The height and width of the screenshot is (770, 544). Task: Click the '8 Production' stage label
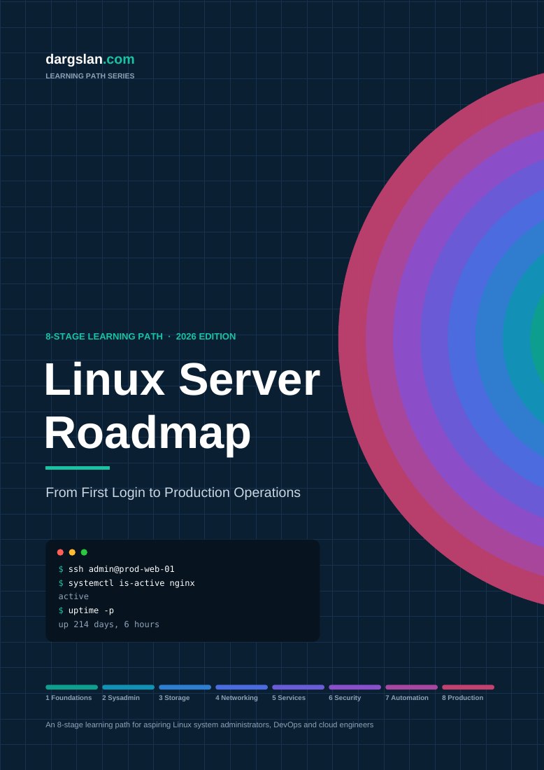coord(463,698)
